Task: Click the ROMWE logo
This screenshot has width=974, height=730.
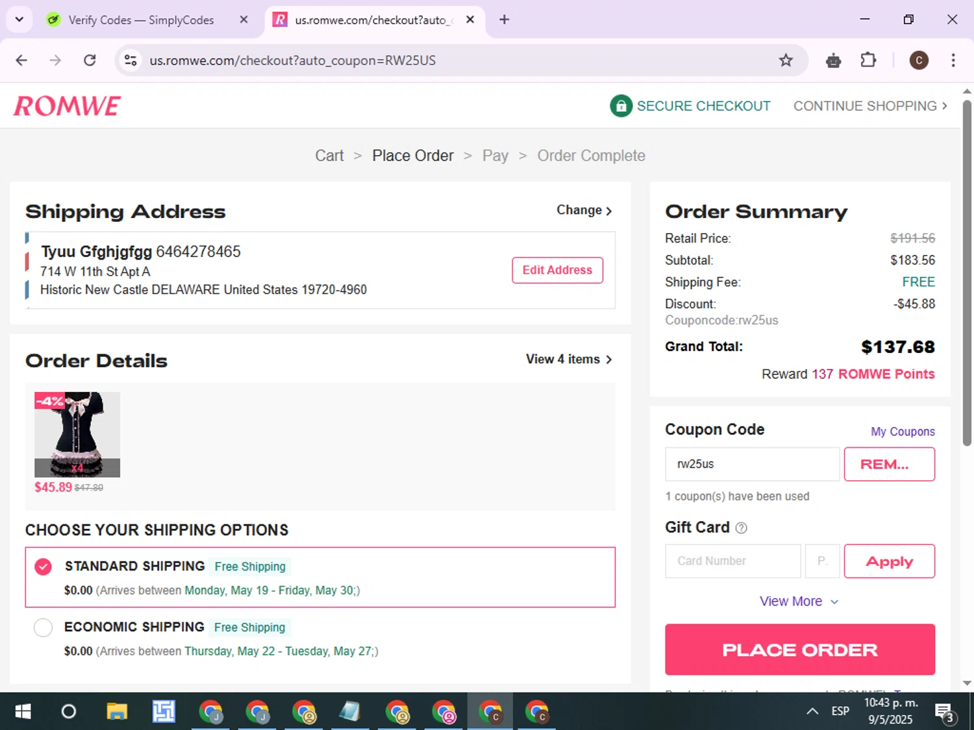Action: pos(68,106)
